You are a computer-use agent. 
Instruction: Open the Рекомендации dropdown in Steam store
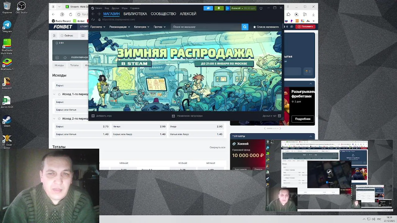[119, 27]
